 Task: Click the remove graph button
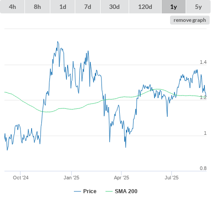pos(190,20)
